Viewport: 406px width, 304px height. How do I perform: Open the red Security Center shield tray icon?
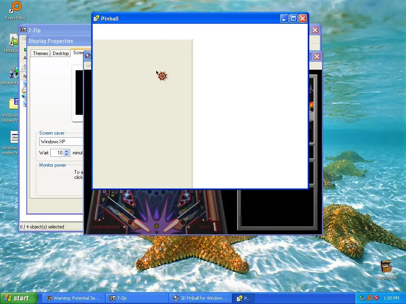(376, 298)
